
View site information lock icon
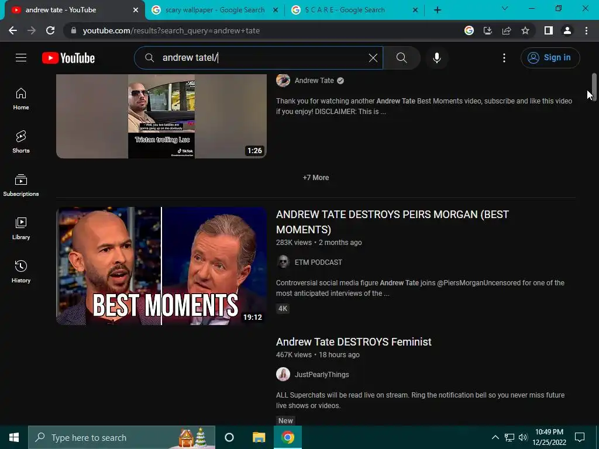click(74, 30)
